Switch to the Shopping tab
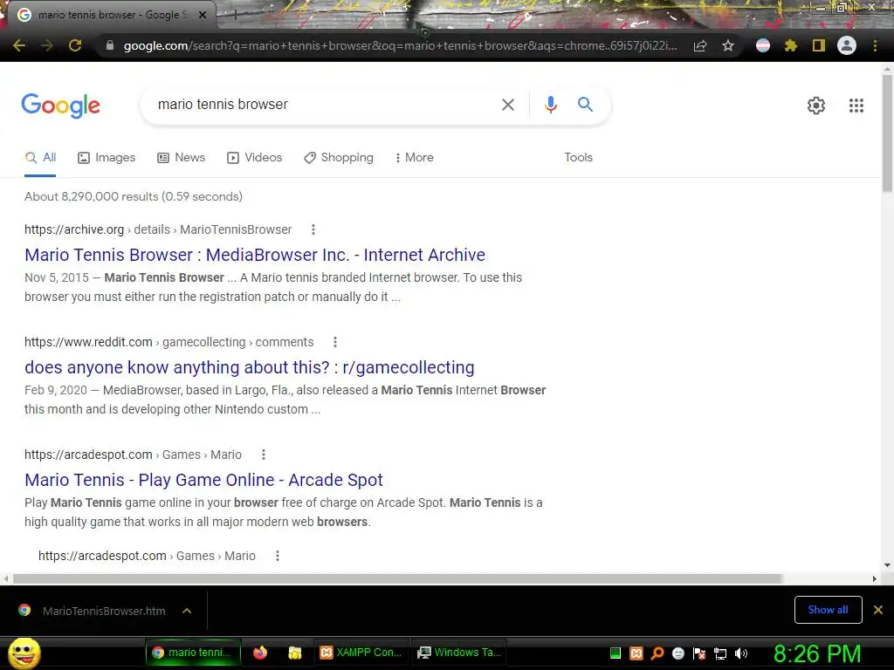The image size is (894, 670). pos(339,158)
